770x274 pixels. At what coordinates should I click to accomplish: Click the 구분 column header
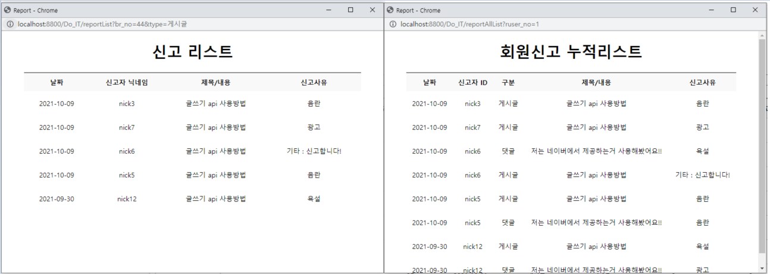508,82
